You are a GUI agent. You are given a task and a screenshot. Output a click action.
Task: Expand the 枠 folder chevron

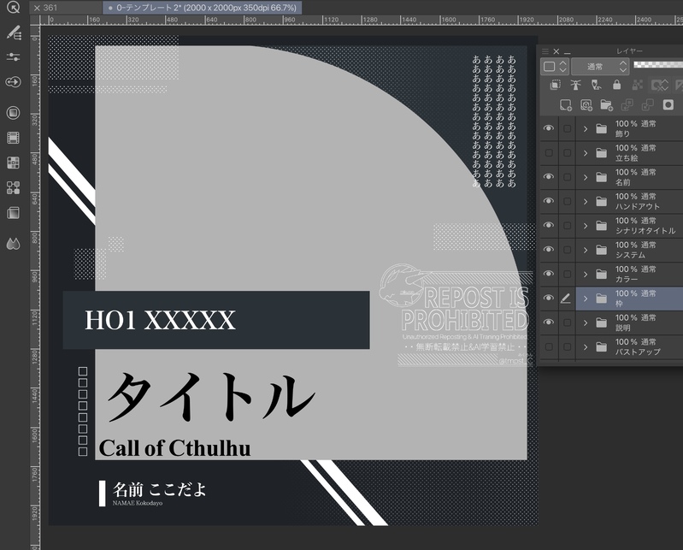coord(586,299)
